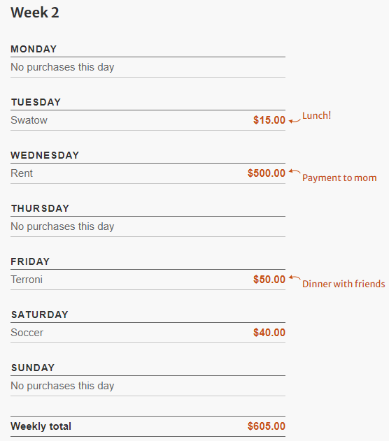Select the MONDAY day header

coord(34,49)
